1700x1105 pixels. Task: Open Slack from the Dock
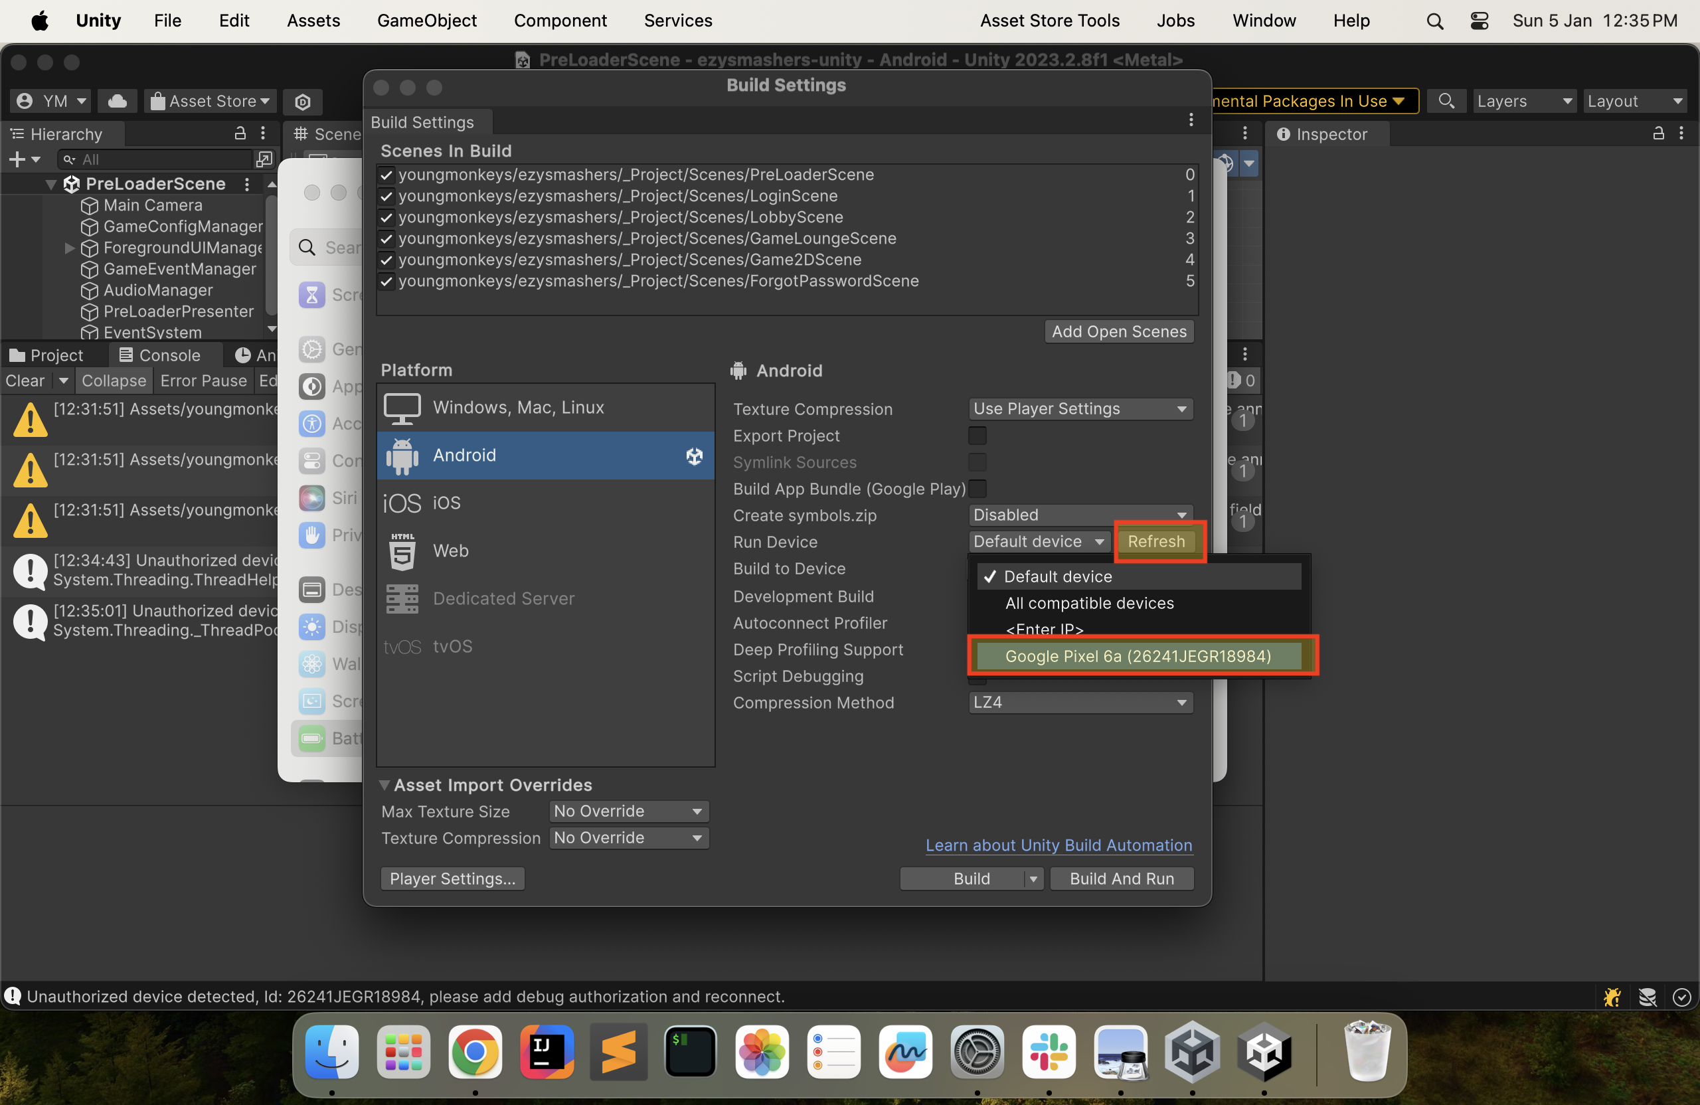point(1049,1053)
